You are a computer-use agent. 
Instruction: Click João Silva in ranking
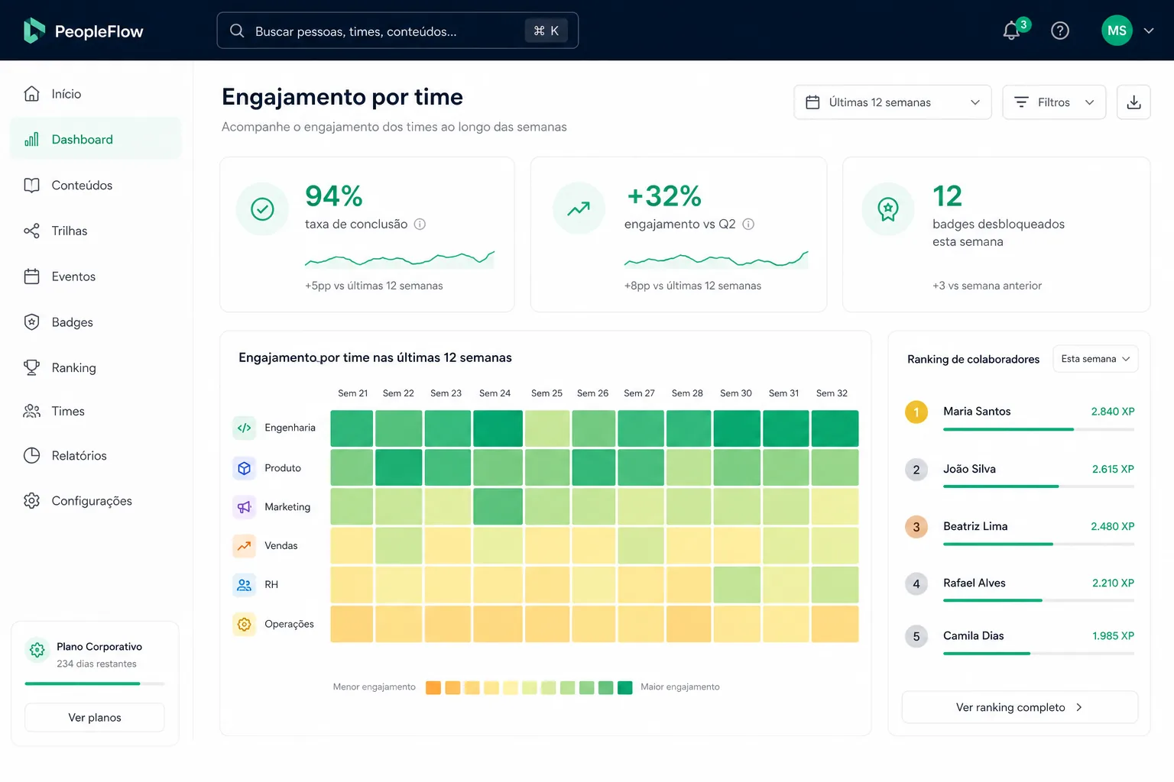[969, 469]
